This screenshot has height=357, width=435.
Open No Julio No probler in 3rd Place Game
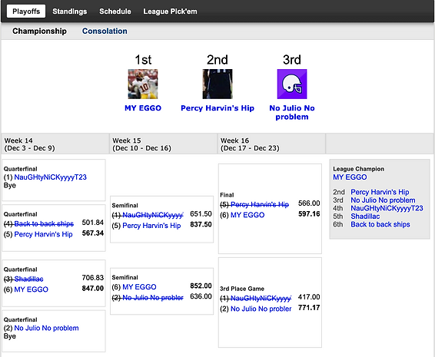261,309
